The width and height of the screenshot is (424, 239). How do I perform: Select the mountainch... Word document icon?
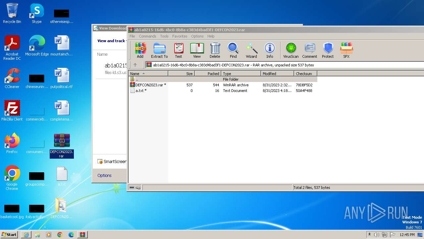pos(62,46)
